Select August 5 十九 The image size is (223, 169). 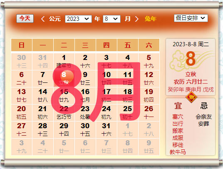click(149, 62)
